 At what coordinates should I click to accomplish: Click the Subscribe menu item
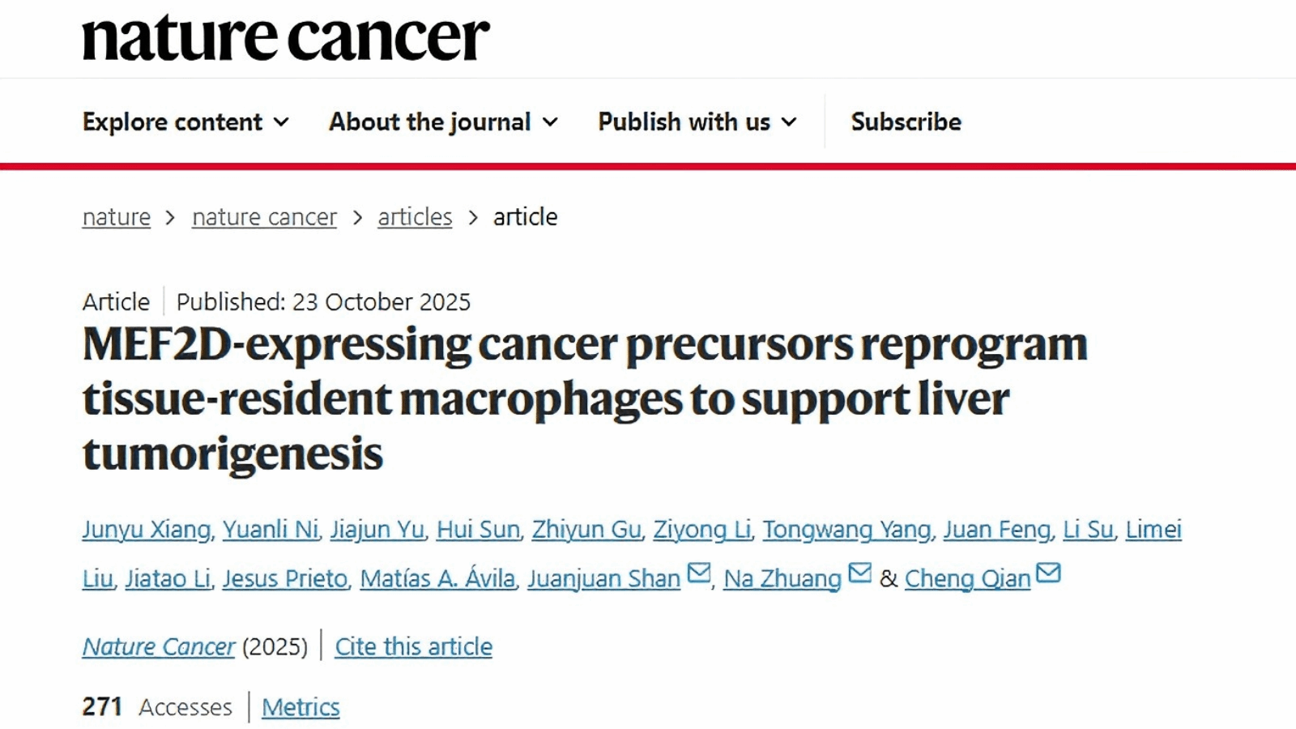tap(905, 122)
